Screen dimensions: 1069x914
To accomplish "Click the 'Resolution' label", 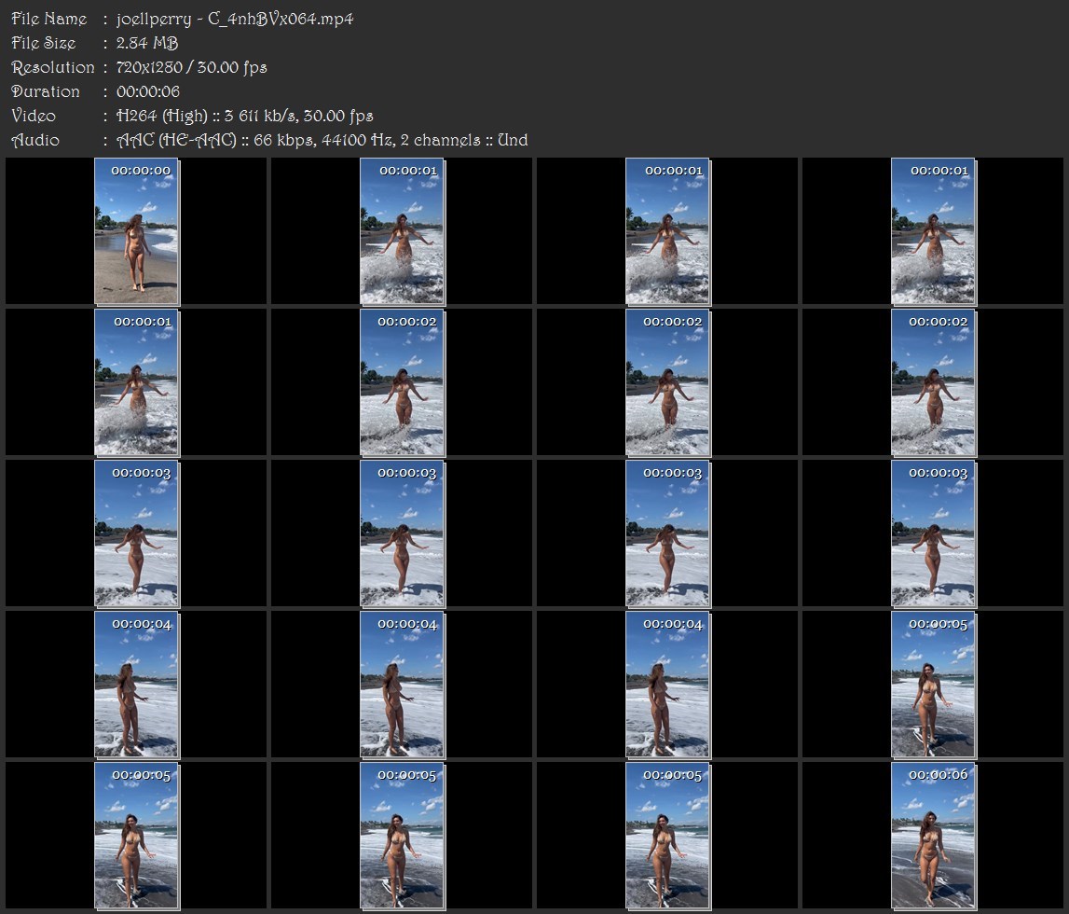I will [x=53, y=67].
